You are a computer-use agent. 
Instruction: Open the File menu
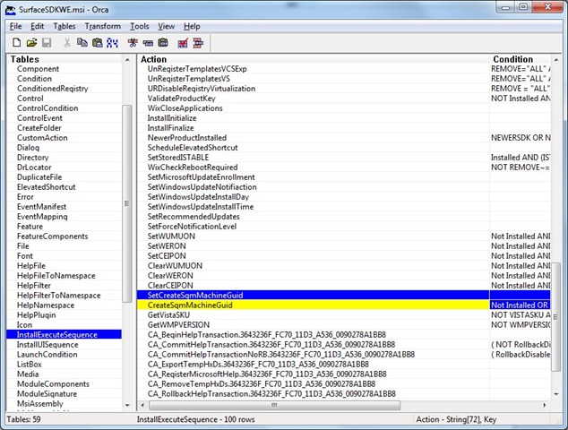(15, 27)
